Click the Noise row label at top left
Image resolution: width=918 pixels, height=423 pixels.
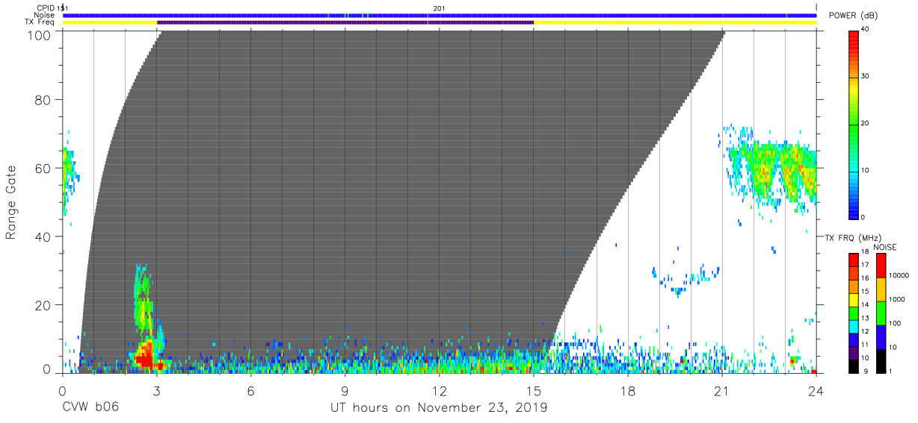tap(45, 15)
